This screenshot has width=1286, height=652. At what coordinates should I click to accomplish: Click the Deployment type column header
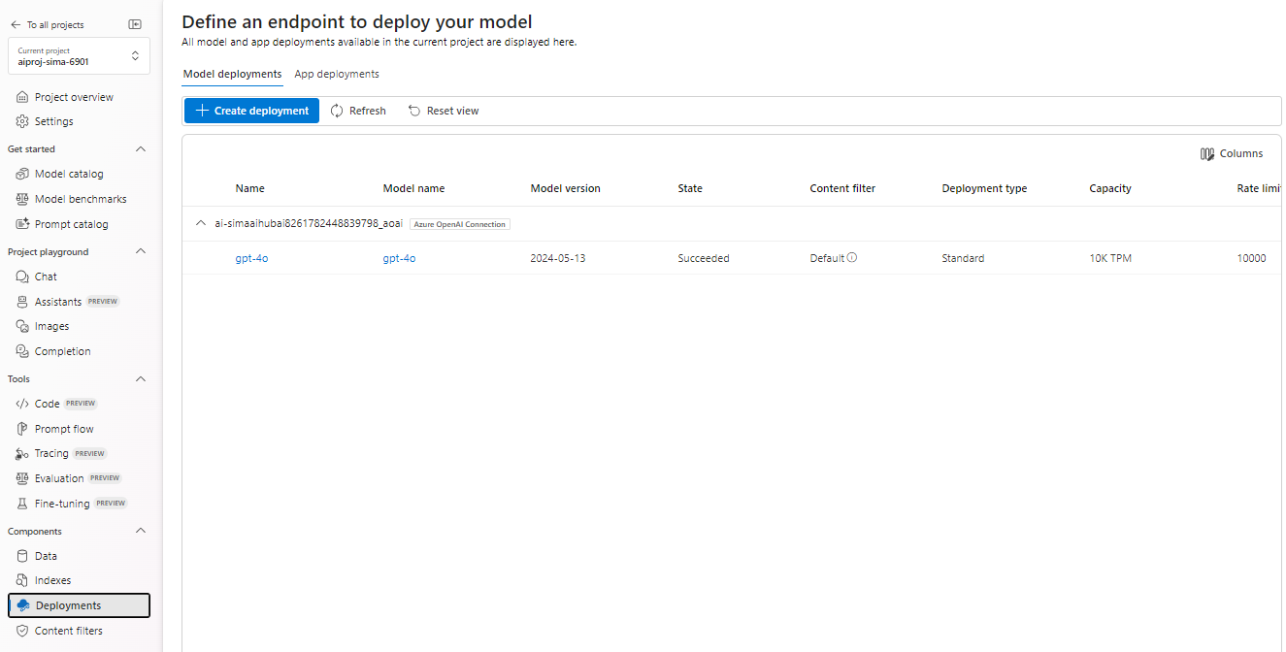point(984,188)
